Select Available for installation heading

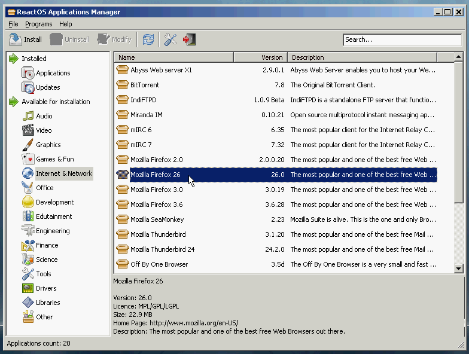coord(56,102)
